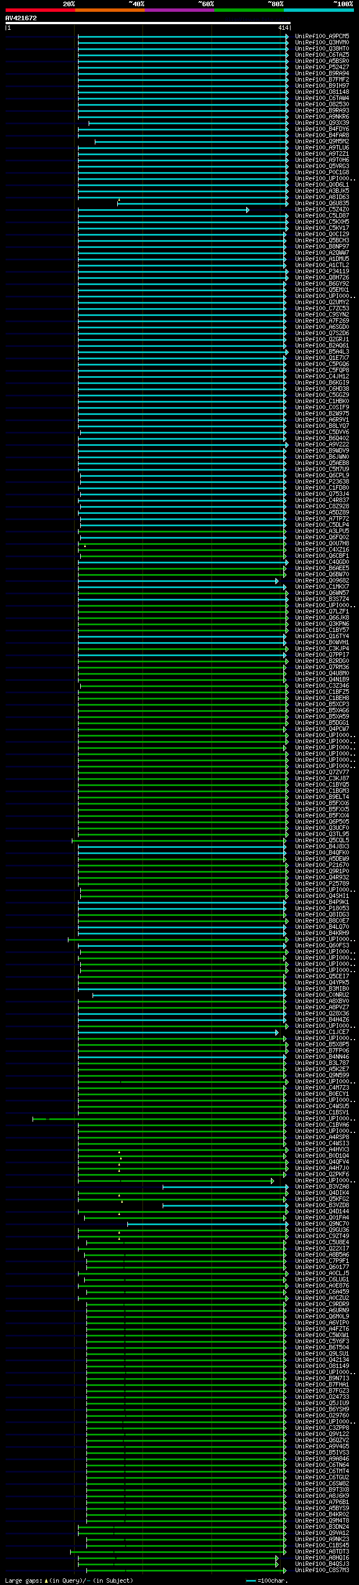Click the '=100char.' scale legend

pos(267,1581)
